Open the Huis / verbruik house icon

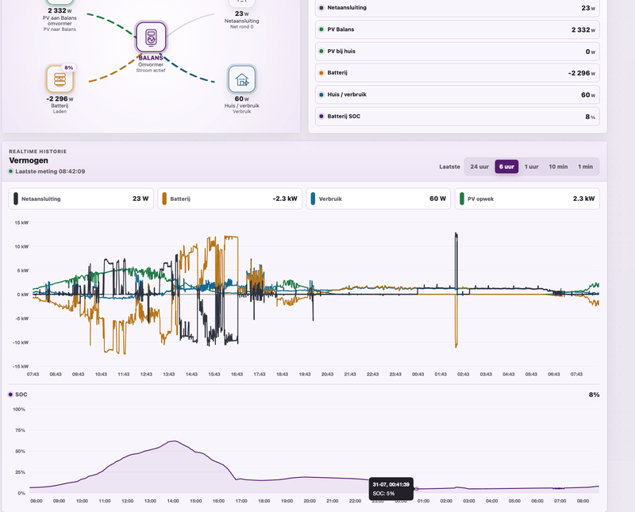242,79
